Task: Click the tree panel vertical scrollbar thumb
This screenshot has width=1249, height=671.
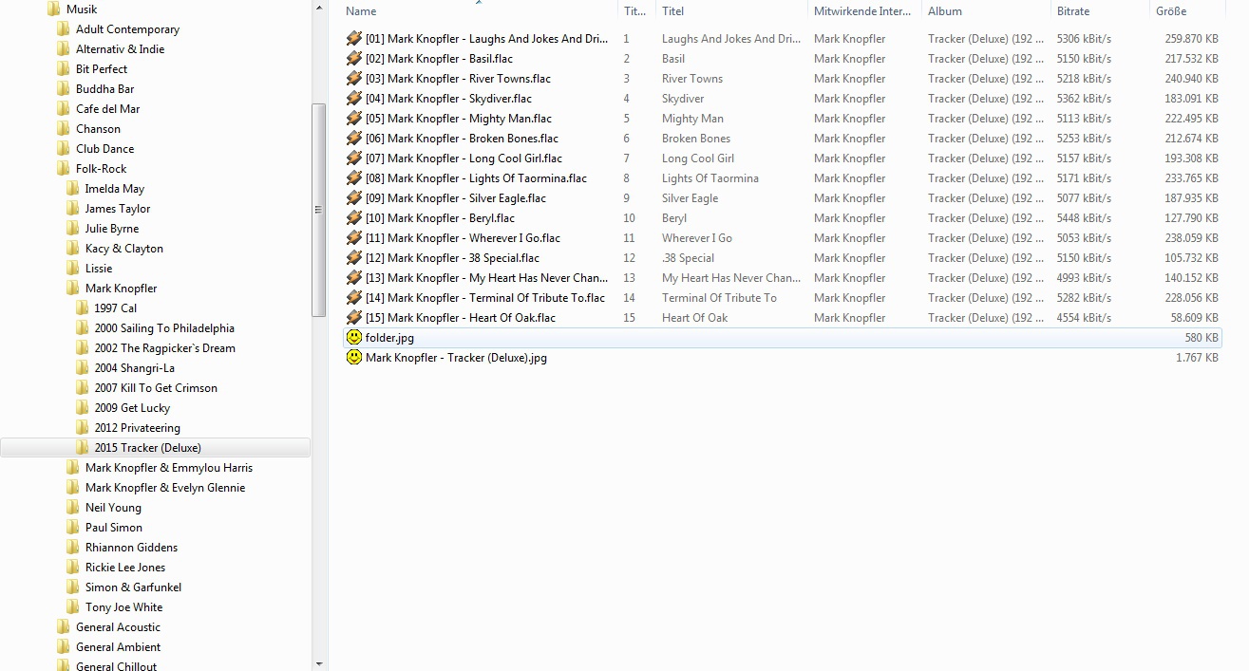Action: [x=319, y=209]
